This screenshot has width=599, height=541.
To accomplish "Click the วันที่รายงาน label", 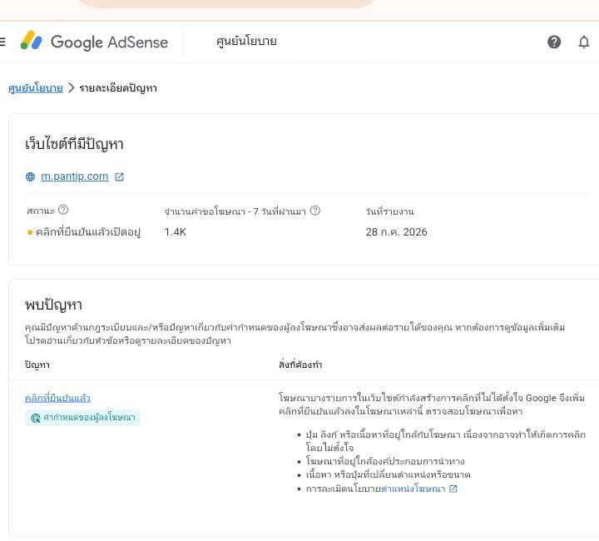I will tap(389, 211).
